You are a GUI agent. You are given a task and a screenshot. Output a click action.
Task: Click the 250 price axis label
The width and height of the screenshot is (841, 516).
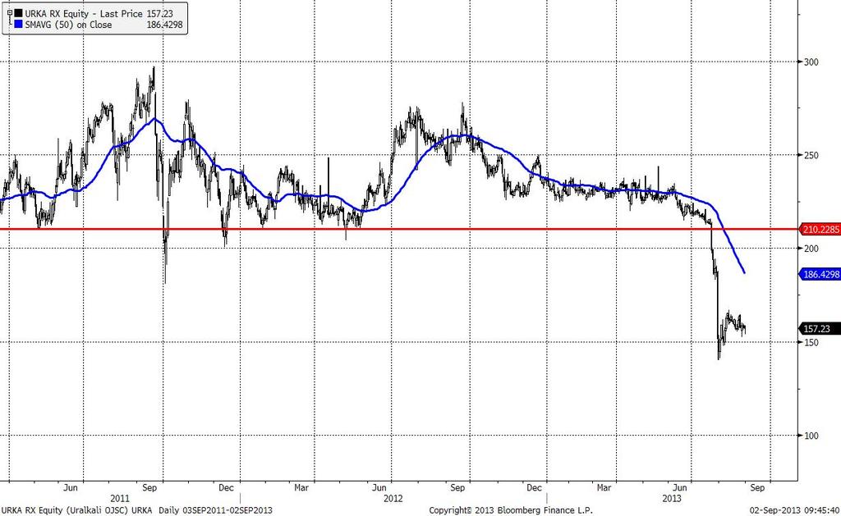(811, 155)
